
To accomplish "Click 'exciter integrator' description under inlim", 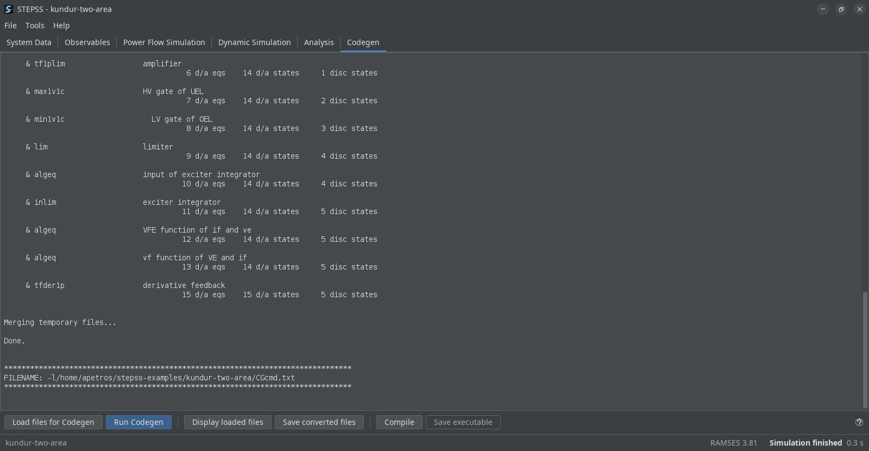I will [x=182, y=202].
